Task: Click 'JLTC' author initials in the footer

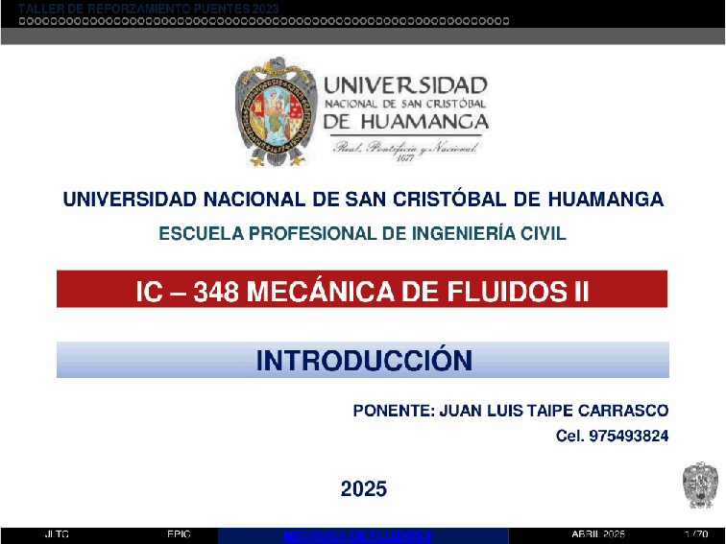Action: (x=57, y=533)
